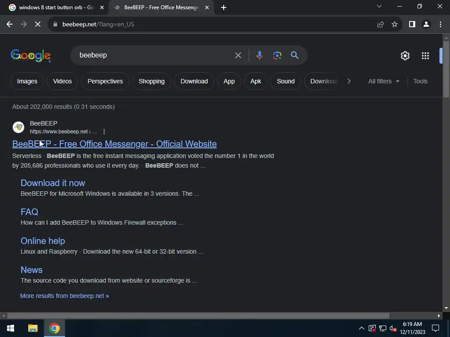Open Google apps grid
The height and width of the screenshot is (337, 450).
click(x=425, y=56)
